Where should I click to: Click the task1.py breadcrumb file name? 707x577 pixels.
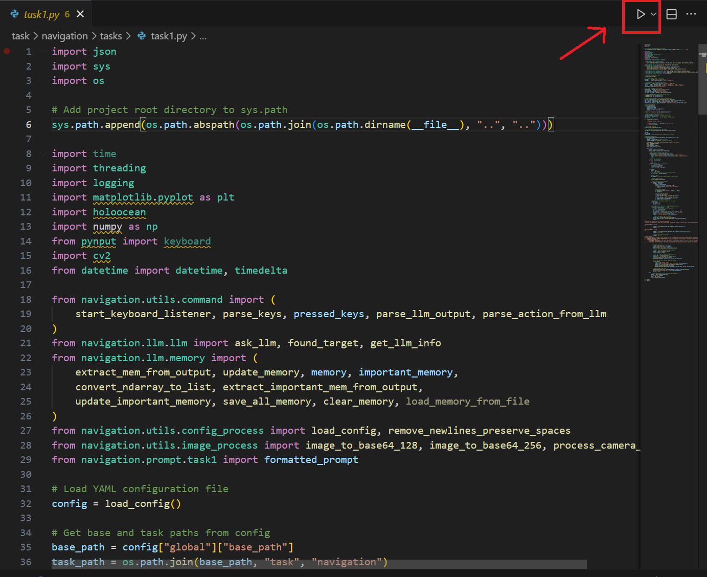tap(169, 36)
